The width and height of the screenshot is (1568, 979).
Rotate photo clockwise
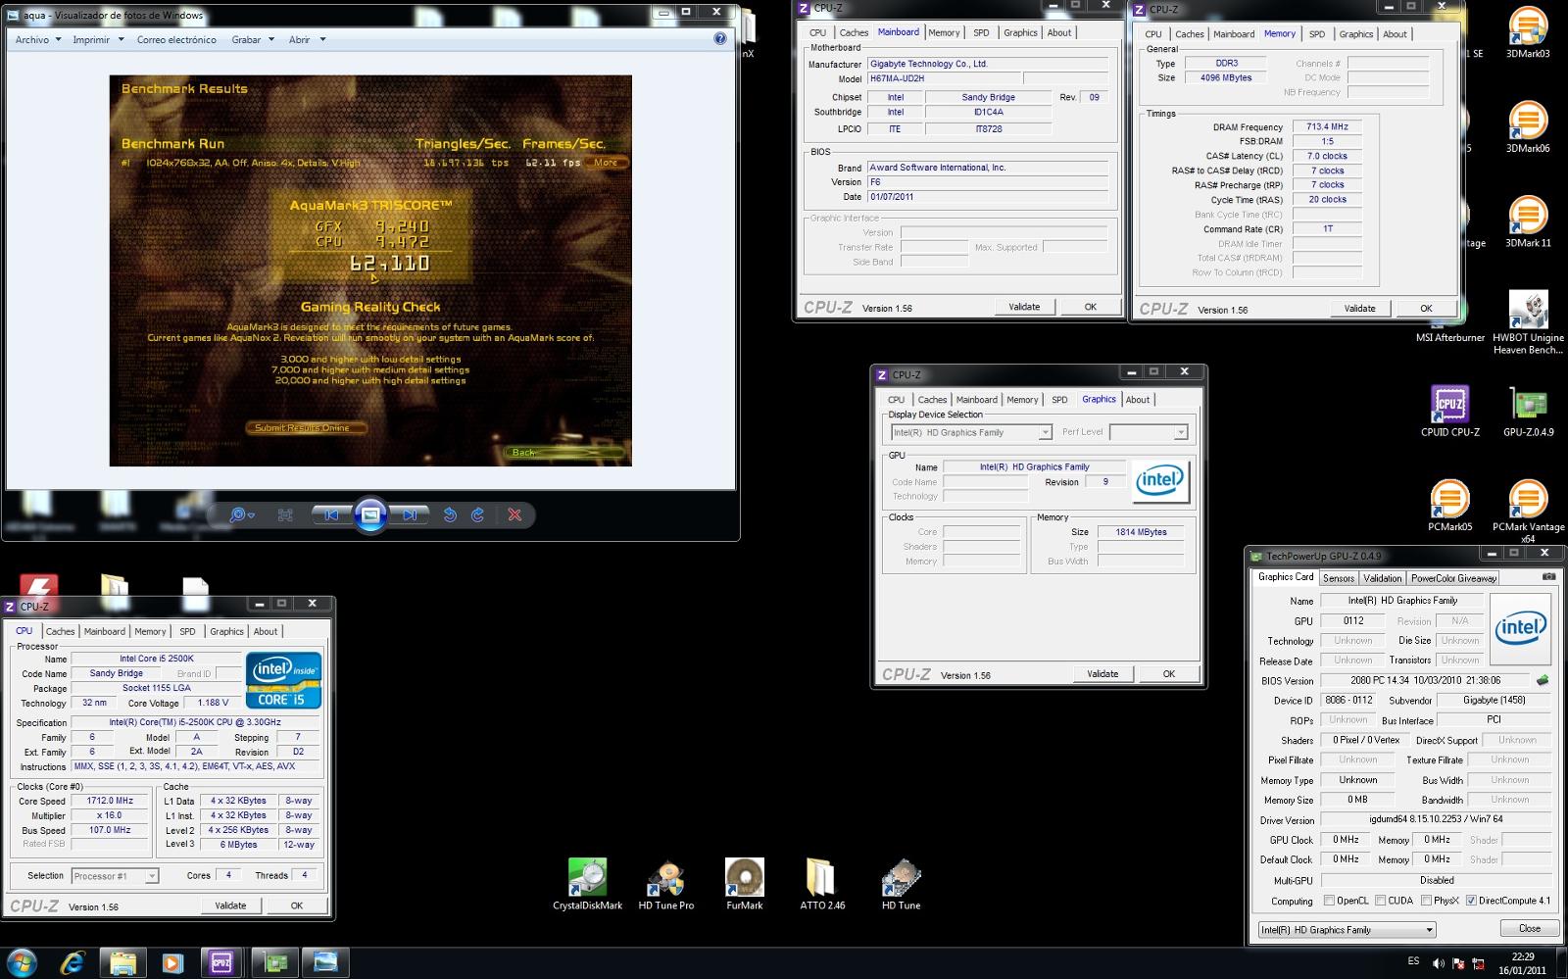coord(478,514)
